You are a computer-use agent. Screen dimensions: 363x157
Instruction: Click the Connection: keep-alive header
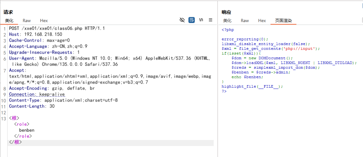click(x=37, y=94)
